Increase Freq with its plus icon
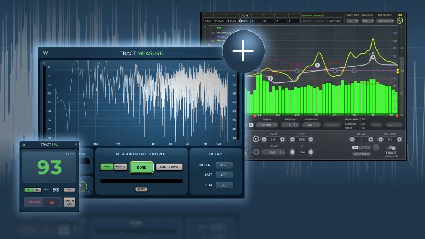Viewport: 425px width, 239px height. point(311,140)
